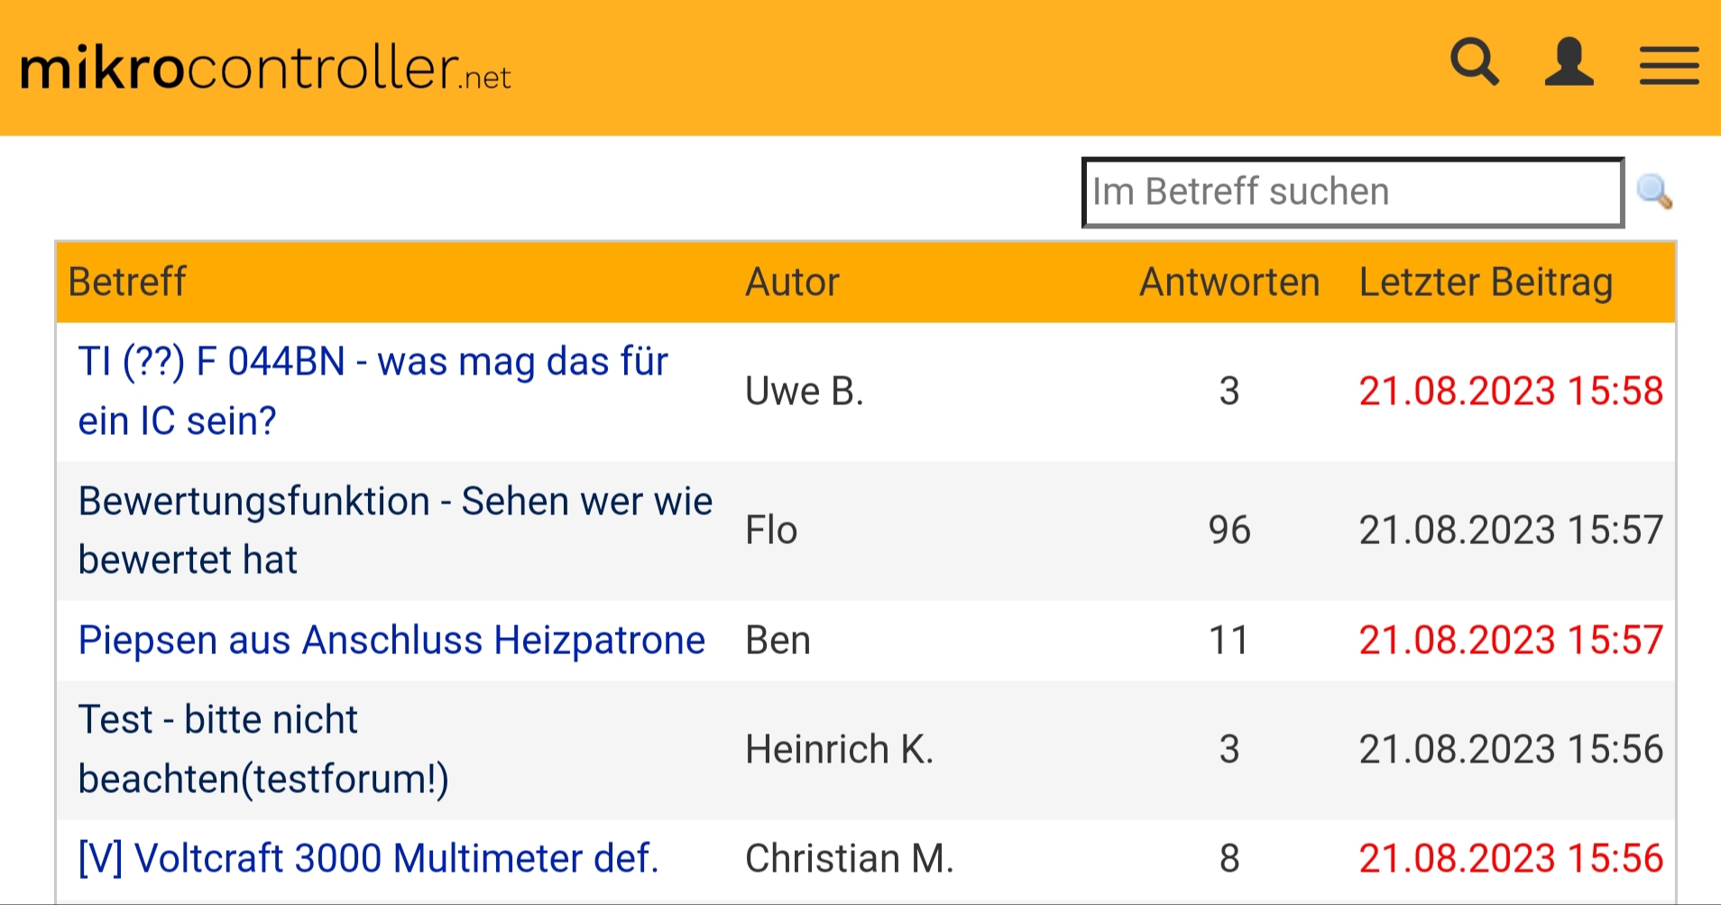Select the 96 replies count for Flo
The width and height of the screenshot is (1721, 905).
pyautogui.click(x=1229, y=530)
